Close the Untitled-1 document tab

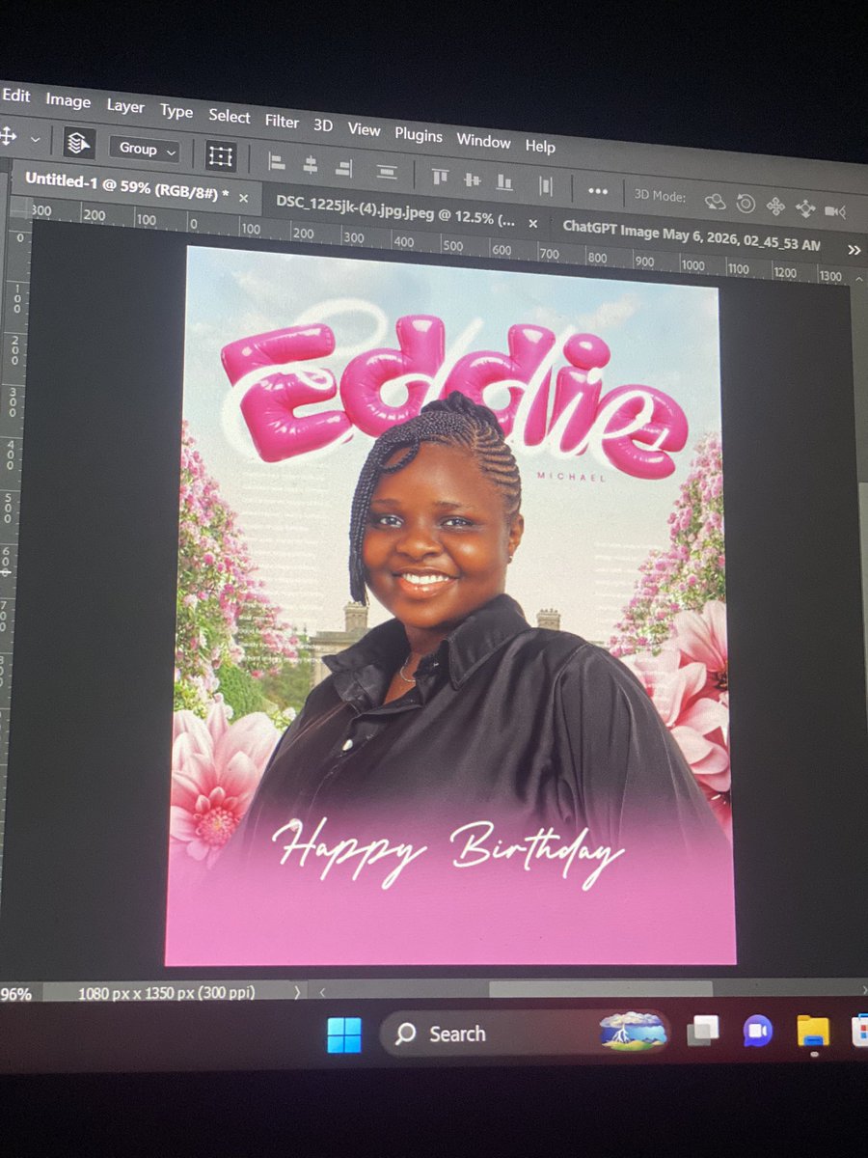click(243, 198)
